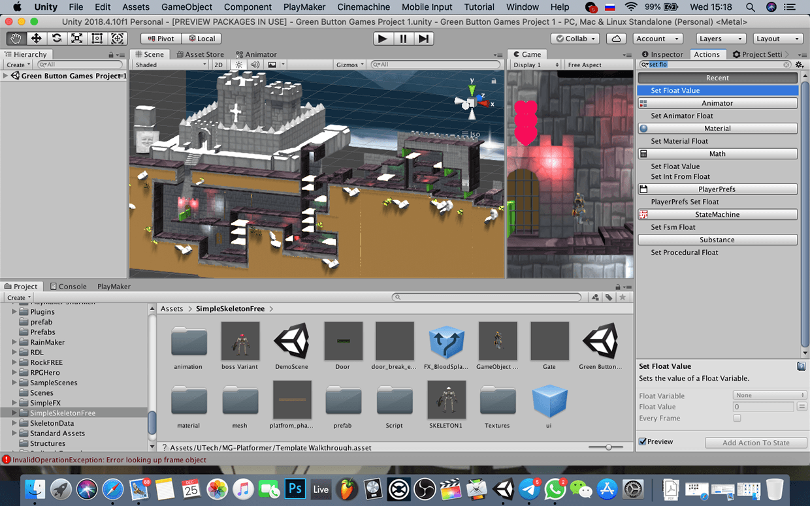Select the DemoScene Unity scene asset
The image size is (810, 506).
pyautogui.click(x=291, y=341)
